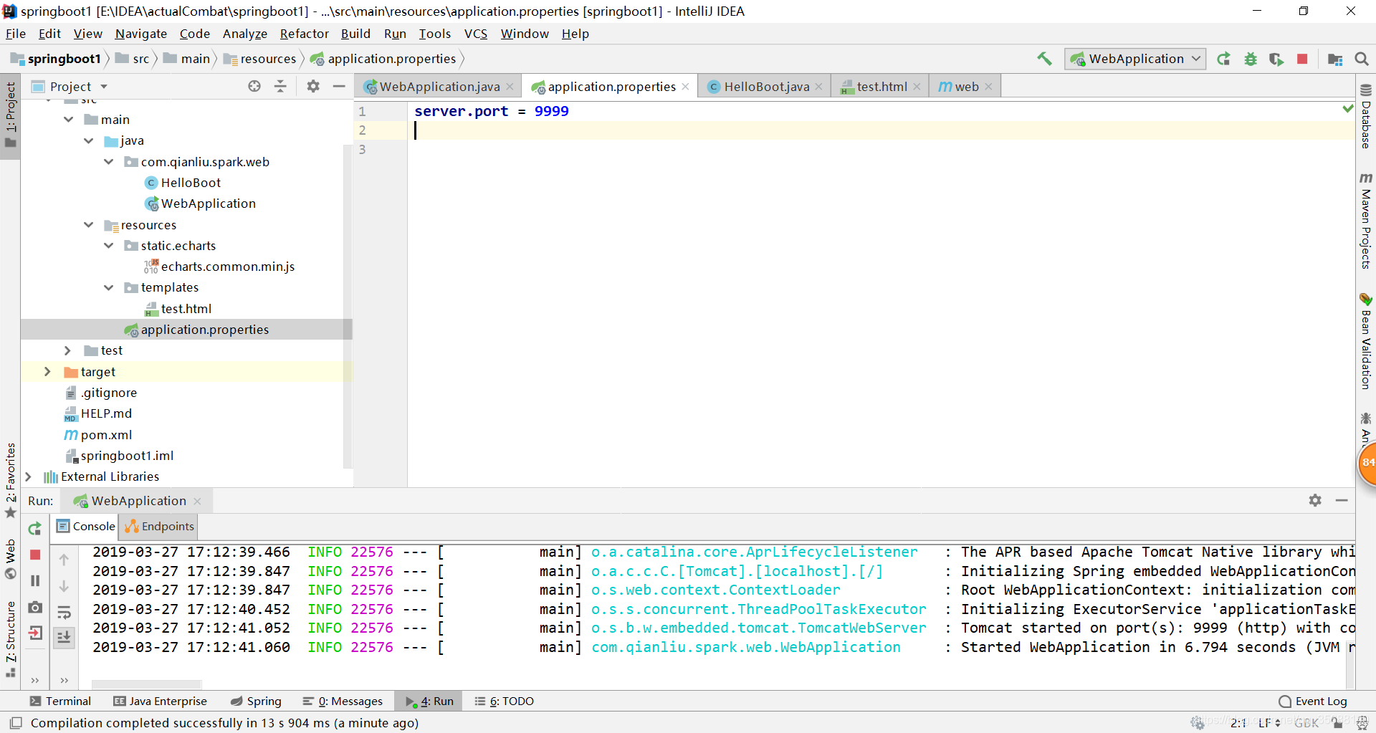Open Run panel settings gear
Image resolution: width=1376 pixels, height=733 pixels.
[x=1315, y=500]
